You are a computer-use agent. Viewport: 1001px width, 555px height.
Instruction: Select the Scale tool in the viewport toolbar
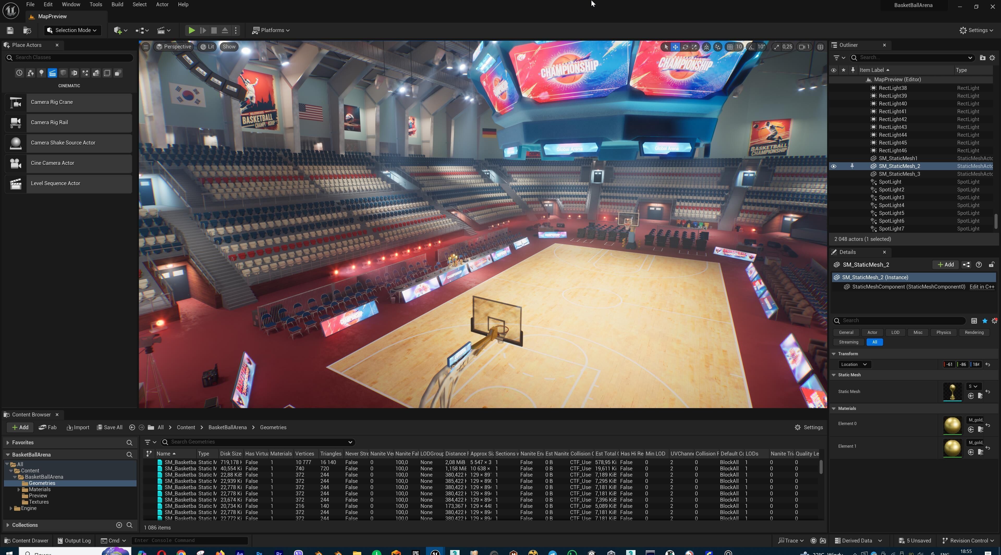click(x=694, y=47)
